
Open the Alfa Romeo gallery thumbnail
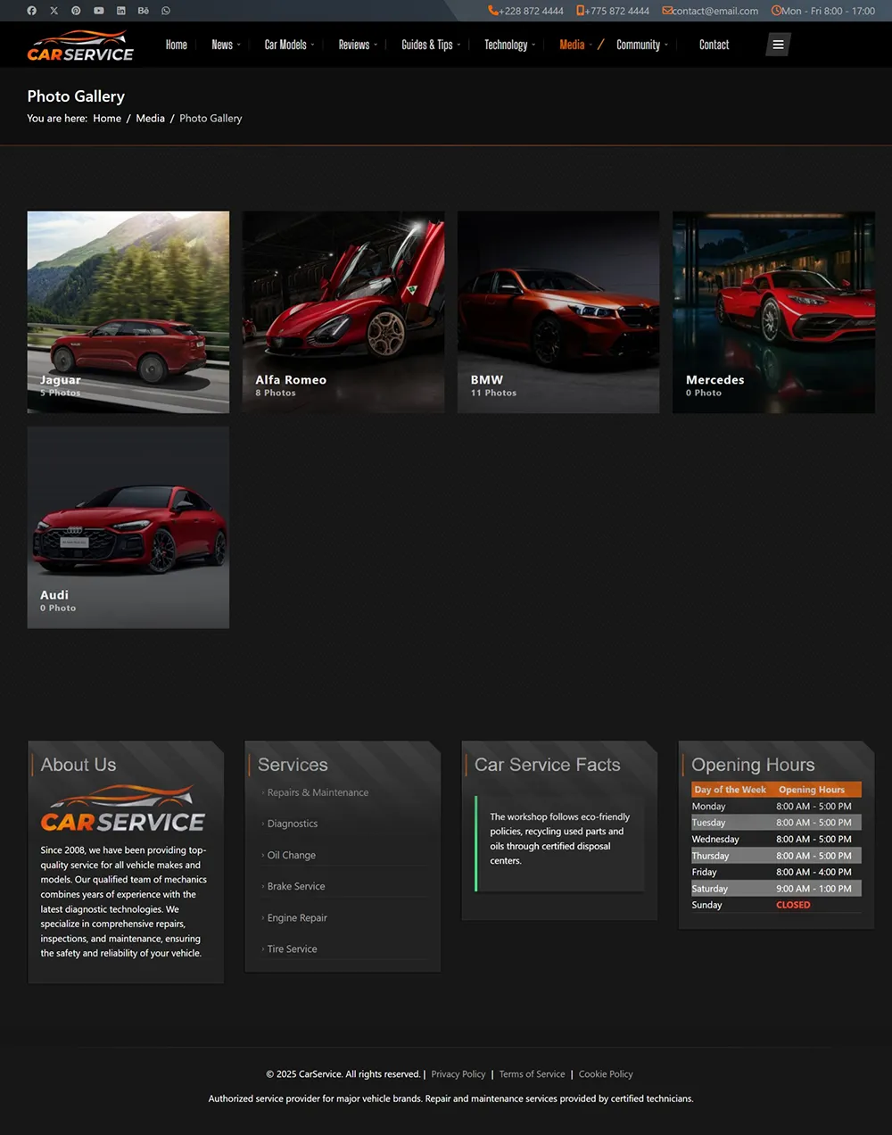(x=343, y=312)
